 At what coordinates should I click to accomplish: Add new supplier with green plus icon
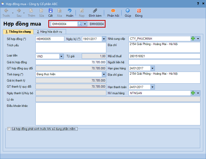click(x=193, y=39)
